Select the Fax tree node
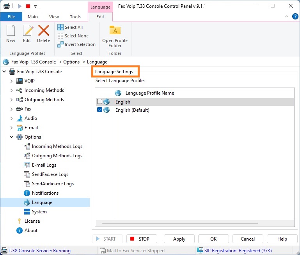 (28, 109)
